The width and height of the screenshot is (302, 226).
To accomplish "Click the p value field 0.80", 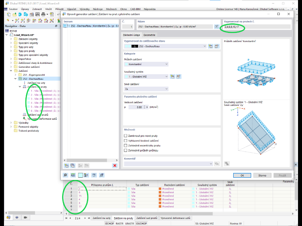I will click(x=136, y=107).
